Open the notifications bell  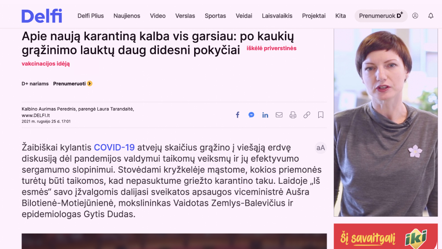(x=431, y=16)
